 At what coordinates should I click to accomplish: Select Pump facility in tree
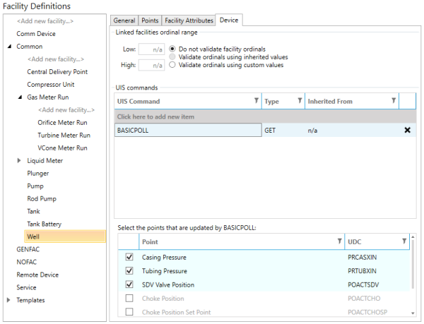click(35, 186)
